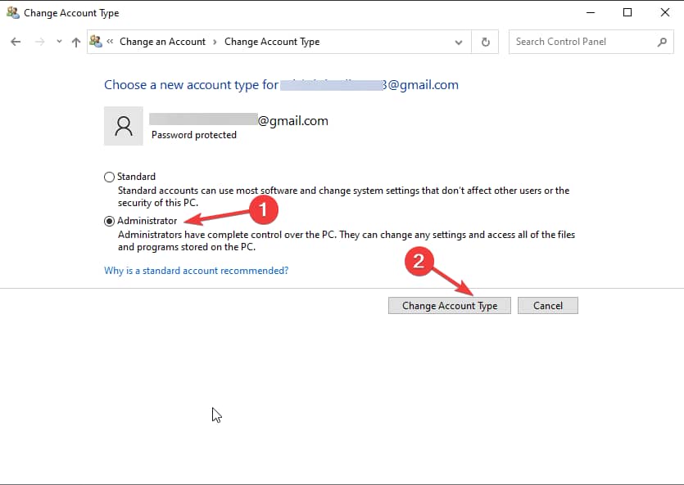Screen dimensions: 684x485
Task: Click the Forward navigation arrow
Action: click(x=39, y=42)
